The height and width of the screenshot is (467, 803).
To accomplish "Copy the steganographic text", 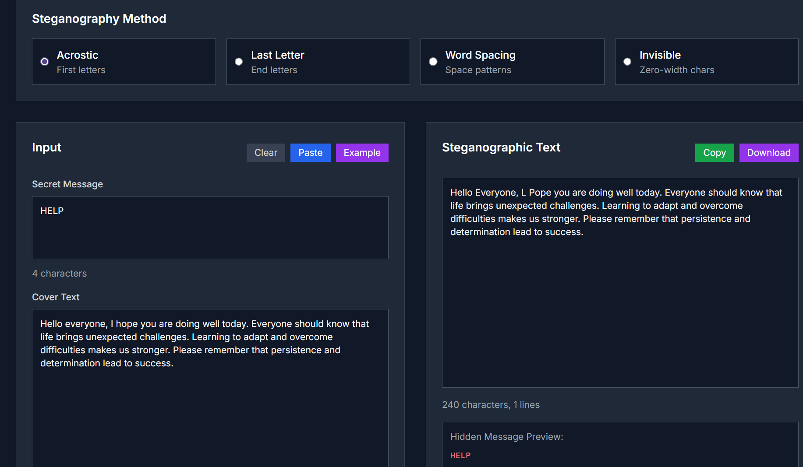I will point(714,152).
